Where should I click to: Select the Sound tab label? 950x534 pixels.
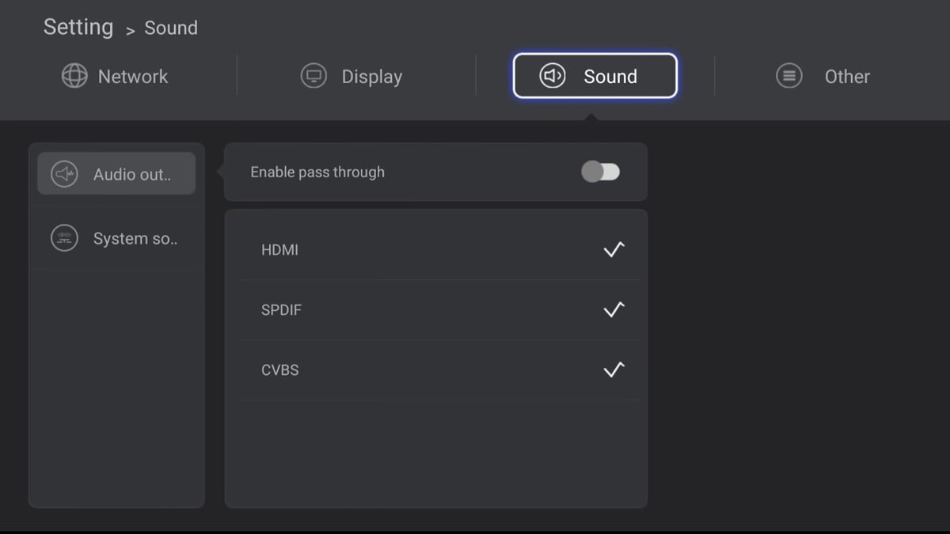(610, 77)
